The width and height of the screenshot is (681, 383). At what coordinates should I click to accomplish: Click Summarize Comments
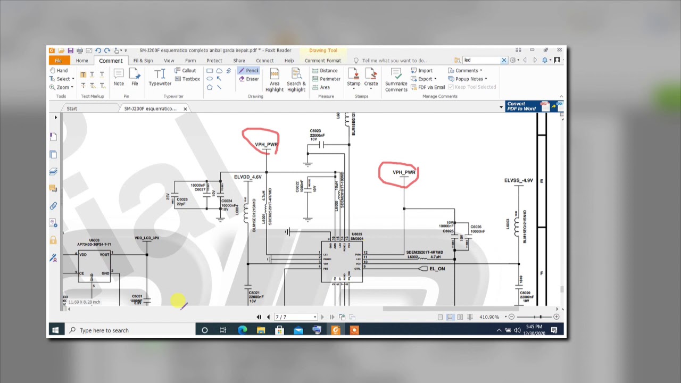pos(396,80)
